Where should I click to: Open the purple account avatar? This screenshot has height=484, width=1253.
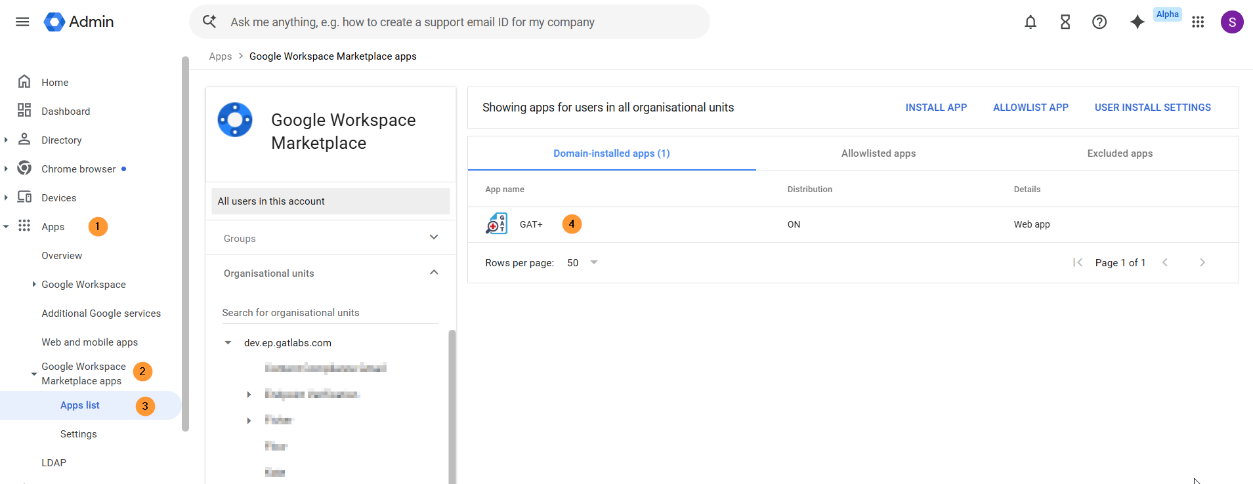1232,22
